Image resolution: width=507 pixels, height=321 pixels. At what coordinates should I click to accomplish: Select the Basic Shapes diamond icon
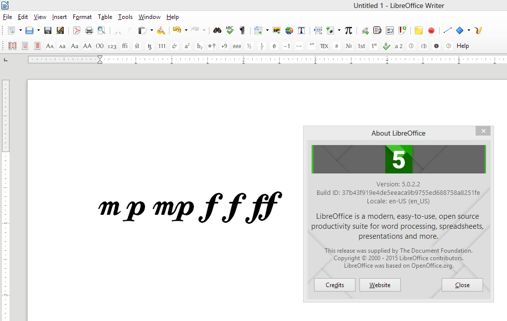pos(460,30)
